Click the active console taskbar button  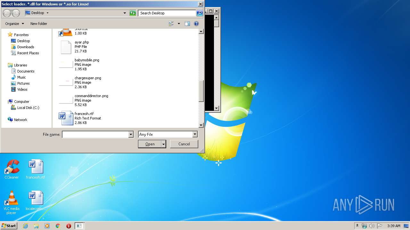pos(79,226)
